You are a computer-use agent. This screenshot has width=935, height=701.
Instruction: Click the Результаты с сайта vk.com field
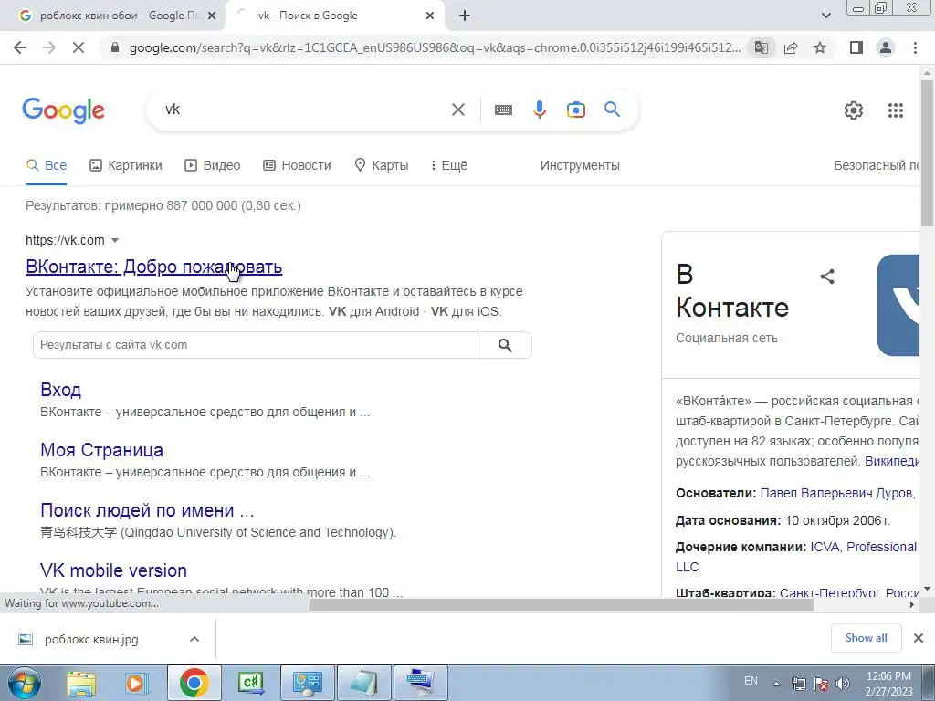pyautogui.click(x=256, y=345)
